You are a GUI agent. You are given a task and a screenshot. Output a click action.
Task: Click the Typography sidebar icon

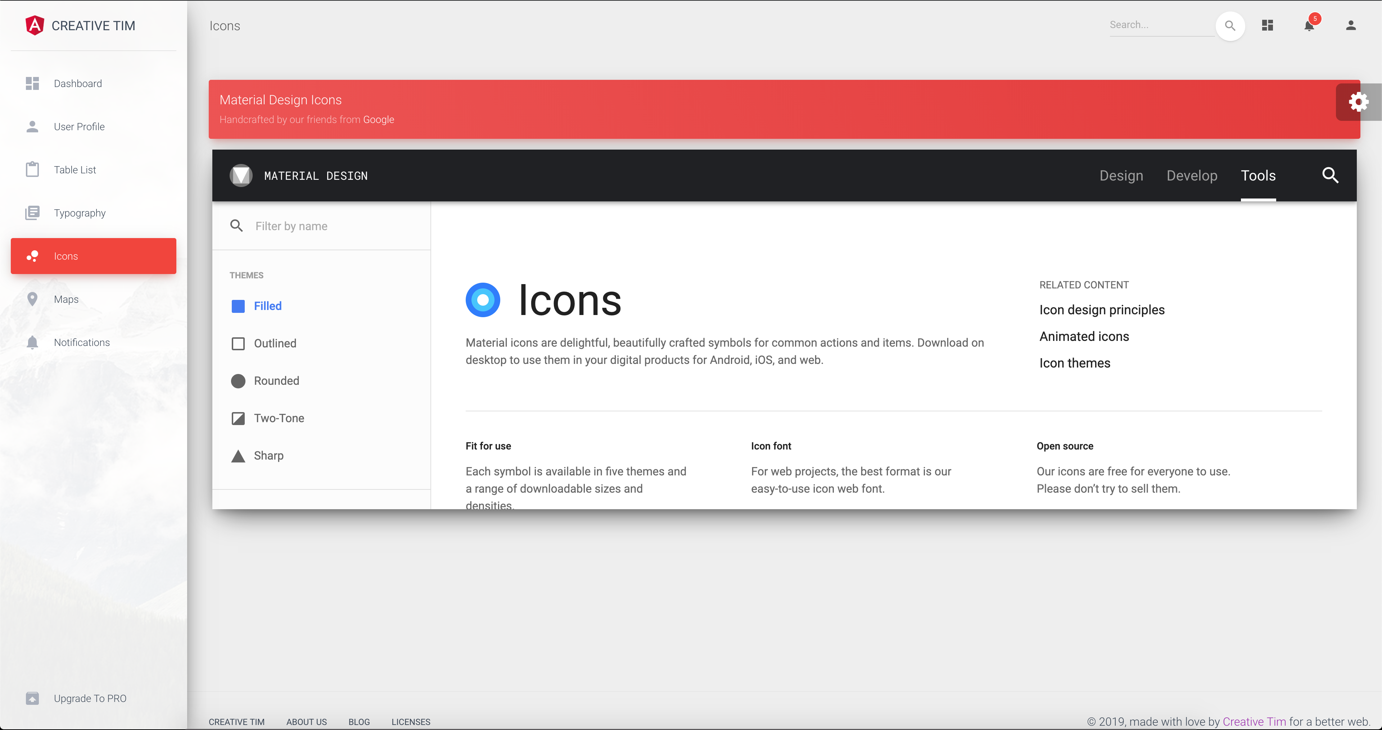(x=32, y=213)
